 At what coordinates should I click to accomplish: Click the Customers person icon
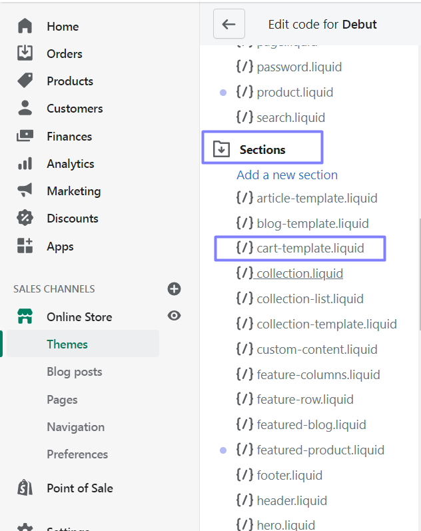pyautogui.click(x=25, y=108)
